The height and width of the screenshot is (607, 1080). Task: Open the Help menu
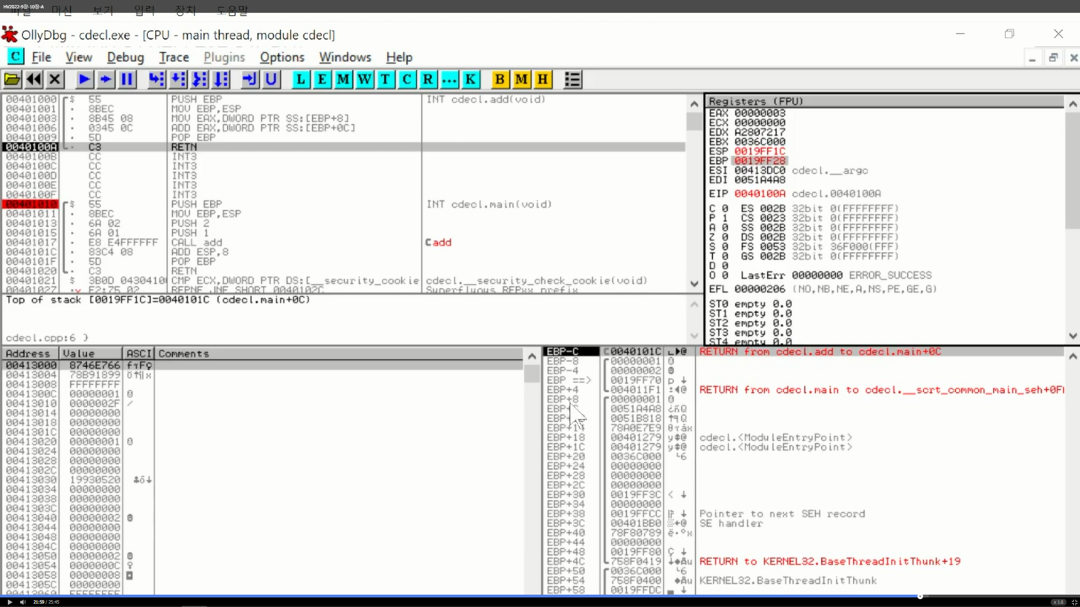point(399,57)
